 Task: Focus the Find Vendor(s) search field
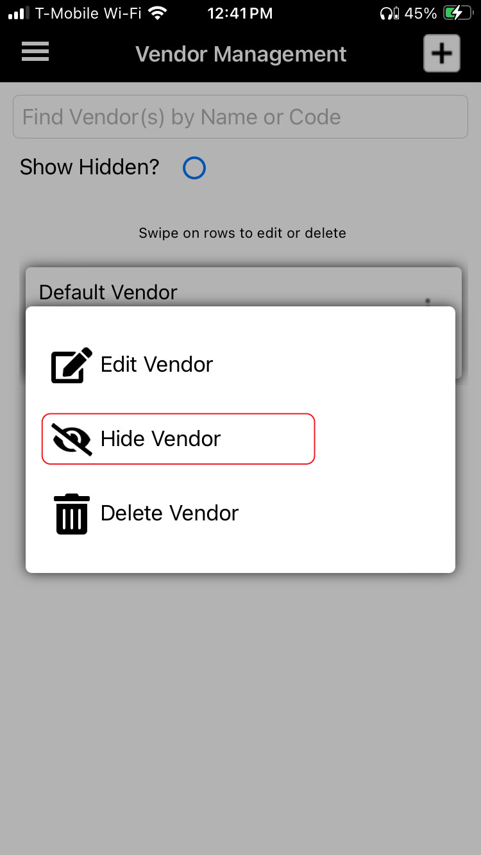click(240, 117)
